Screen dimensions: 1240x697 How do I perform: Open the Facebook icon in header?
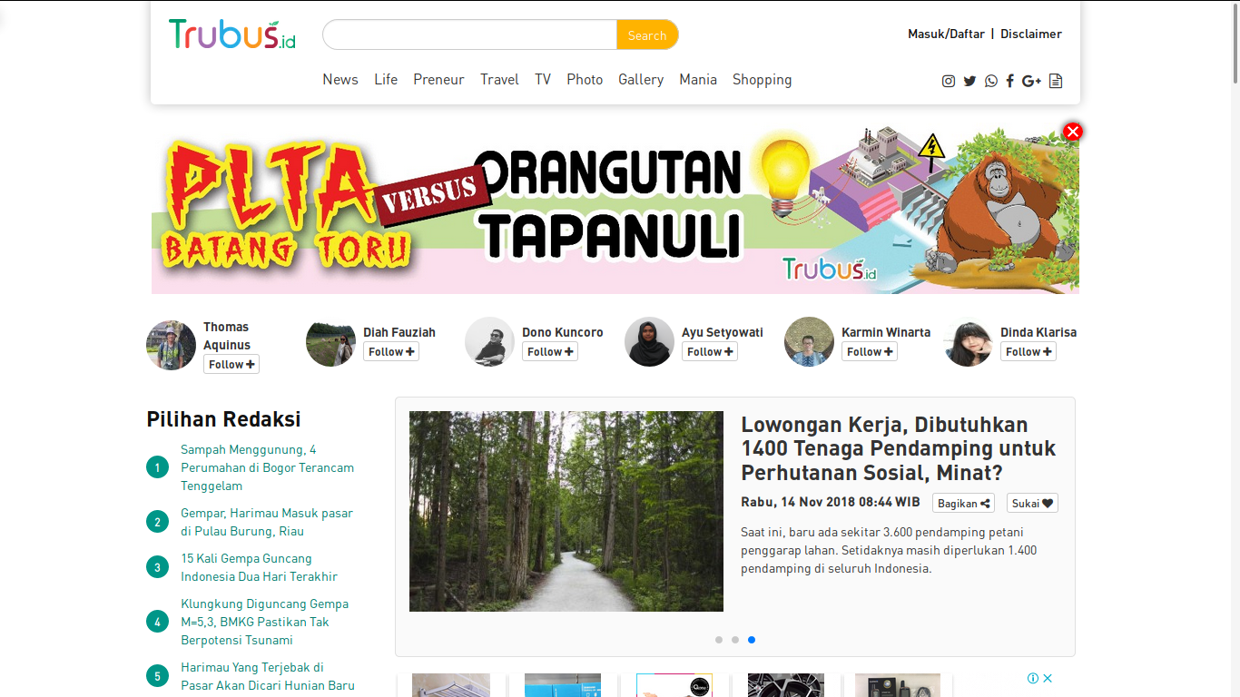coord(1009,81)
